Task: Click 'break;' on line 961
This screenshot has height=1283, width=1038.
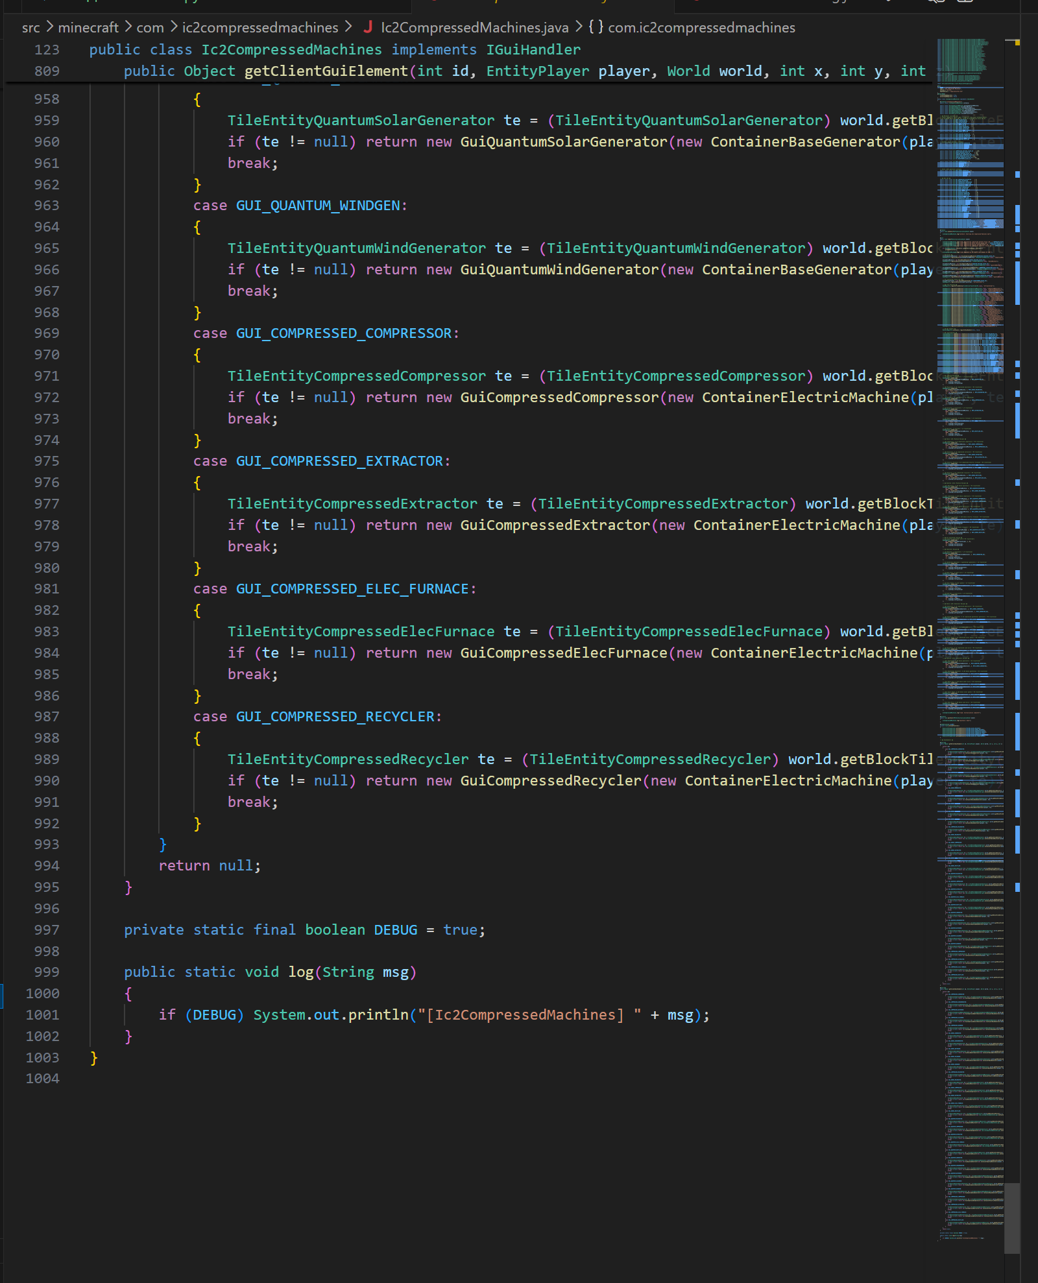Action: 253,163
